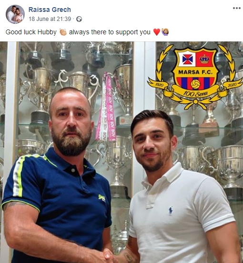The width and height of the screenshot is (243, 263).
Task: Open Raissa Grech's profile picture
Action: (15, 14)
